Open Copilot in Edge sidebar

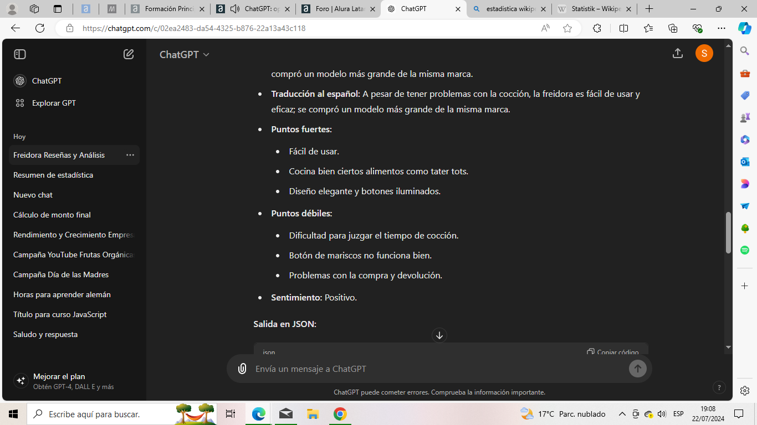(x=744, y=28)
